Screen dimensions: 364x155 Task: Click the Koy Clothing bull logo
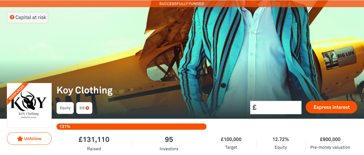click(28, 101)
